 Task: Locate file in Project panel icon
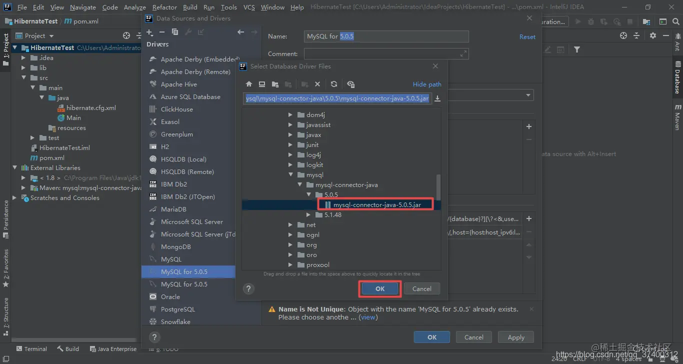[126, 35]
